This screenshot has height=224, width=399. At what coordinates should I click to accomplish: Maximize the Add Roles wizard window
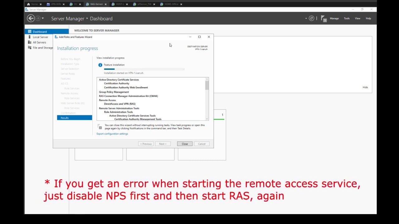199,37
